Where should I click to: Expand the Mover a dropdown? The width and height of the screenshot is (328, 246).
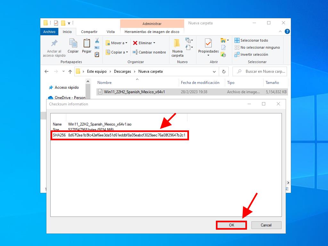(126, 43)
